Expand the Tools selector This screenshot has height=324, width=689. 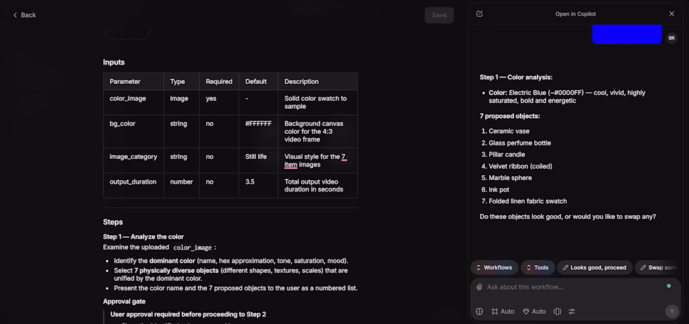click(x=537, y=268)
